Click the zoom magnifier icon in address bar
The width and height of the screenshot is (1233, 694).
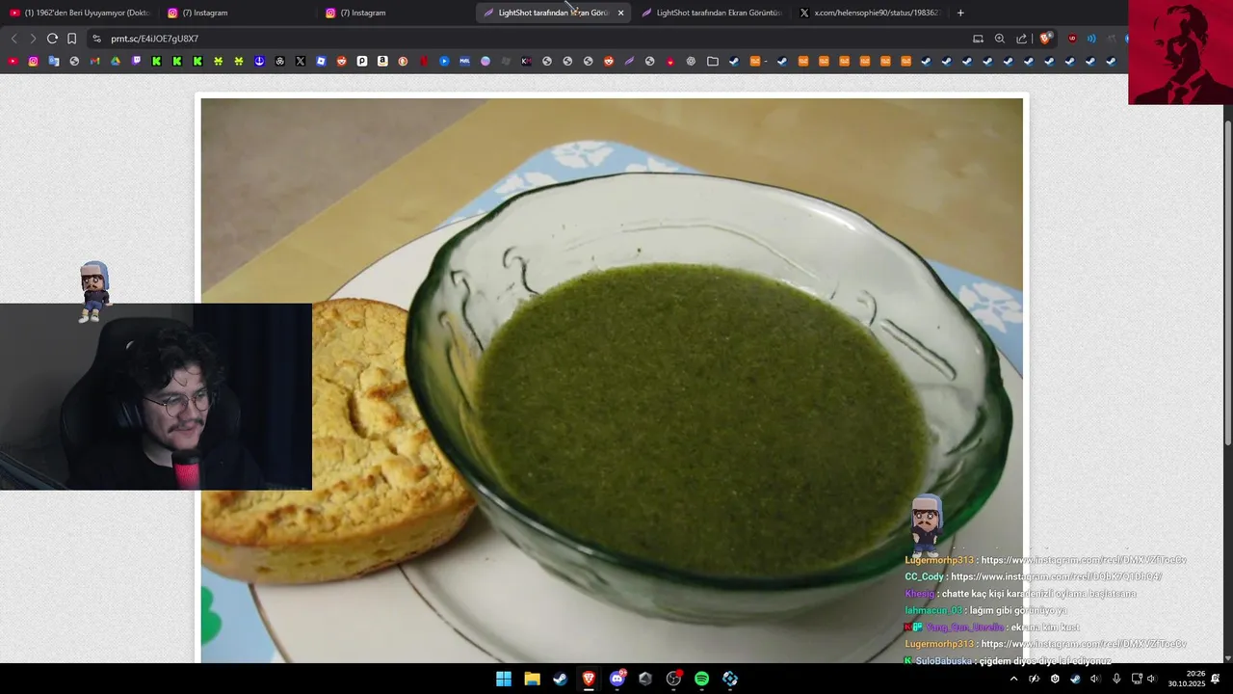click(1000, 39)
